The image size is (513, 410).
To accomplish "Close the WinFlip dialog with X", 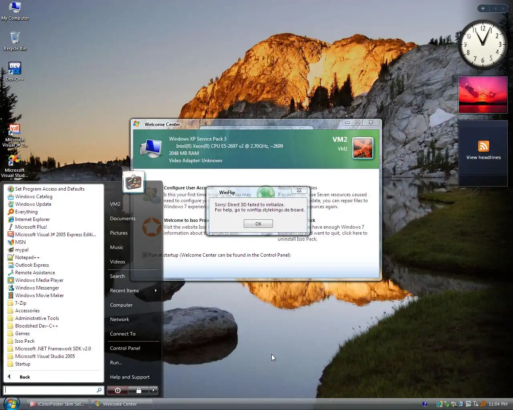I will tap(299, 190).
